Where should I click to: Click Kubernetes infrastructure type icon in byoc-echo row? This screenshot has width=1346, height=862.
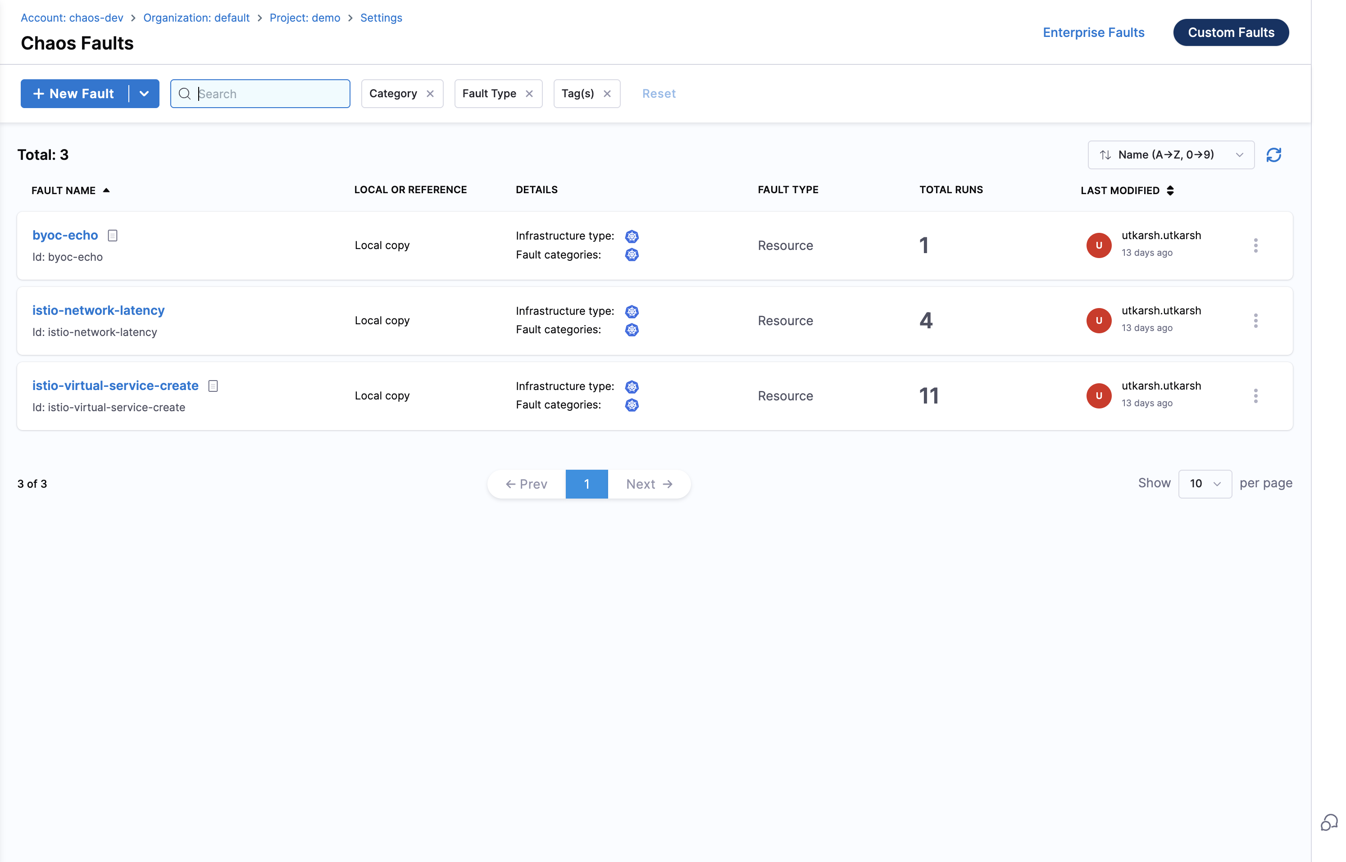pyautogui.click(x=632, y=236)
